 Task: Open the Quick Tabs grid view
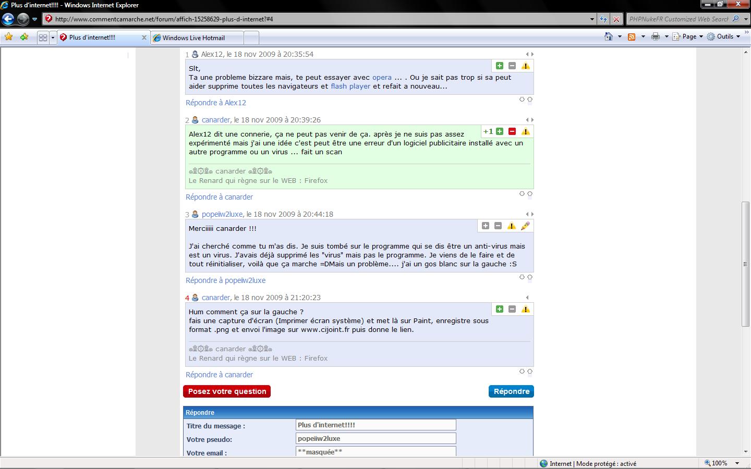[x=43, y=38]
